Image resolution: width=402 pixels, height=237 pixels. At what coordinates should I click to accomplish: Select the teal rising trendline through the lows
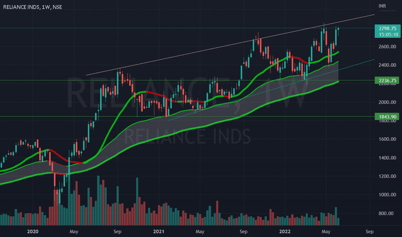tap(272, 90)
